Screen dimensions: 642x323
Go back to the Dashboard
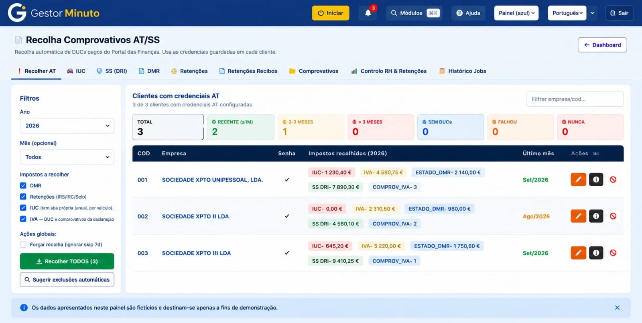[602, 45]
